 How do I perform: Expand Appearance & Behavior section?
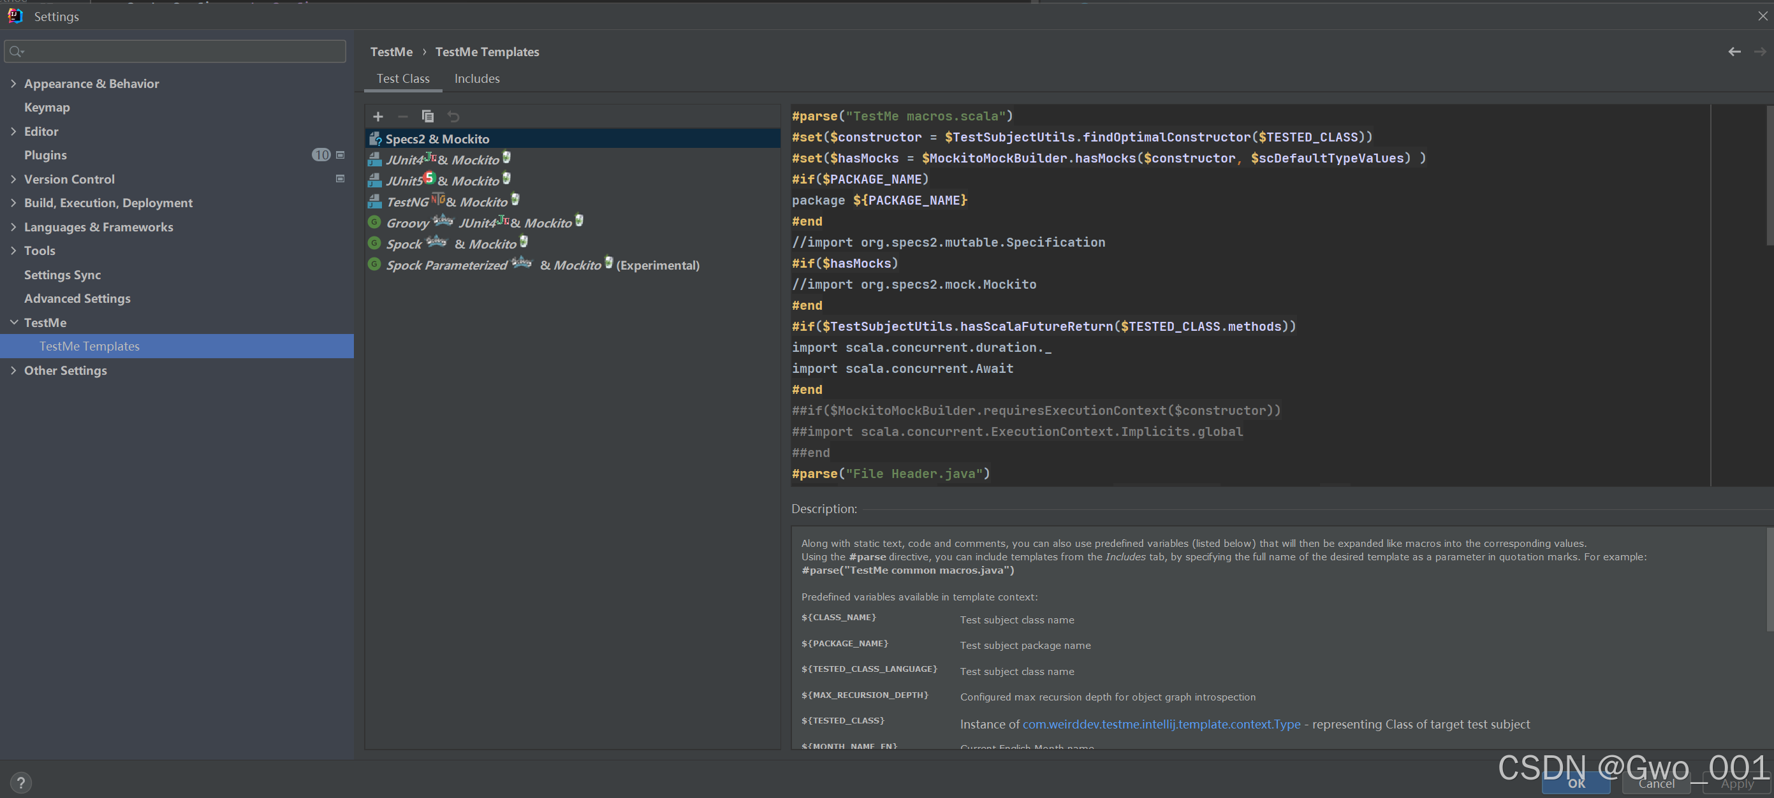point(13,83)
